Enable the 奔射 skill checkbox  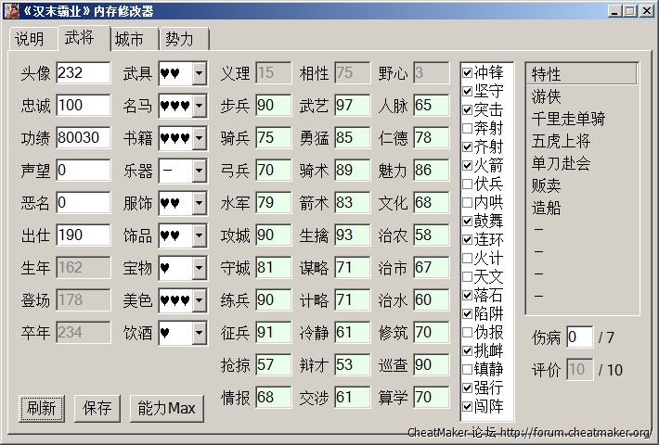pos(469,129)
